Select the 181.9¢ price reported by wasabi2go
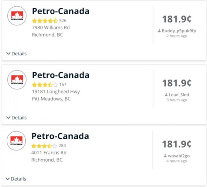The width and height of the screenshot is (207, 187). click(x=177, y=144)
